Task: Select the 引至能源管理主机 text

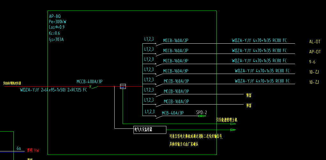Action: coord(227,120)
